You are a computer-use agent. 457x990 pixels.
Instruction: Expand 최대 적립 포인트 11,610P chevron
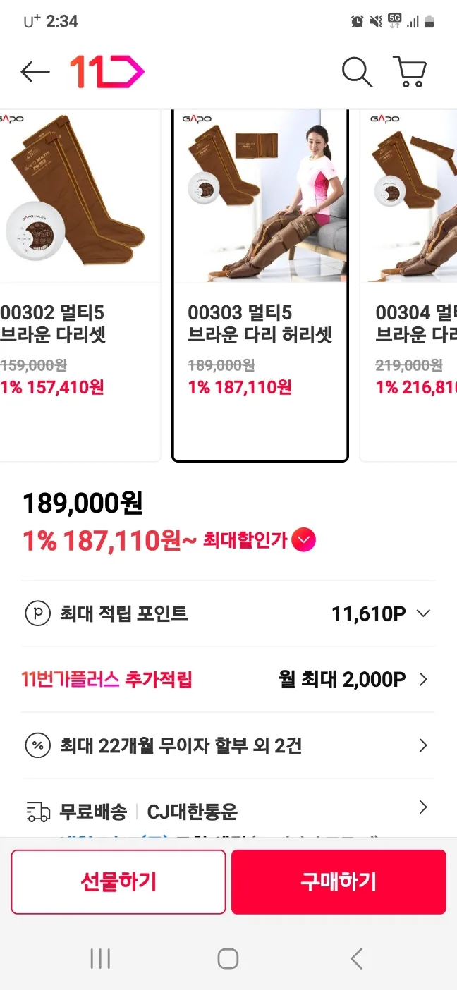[x=423, y=613]
